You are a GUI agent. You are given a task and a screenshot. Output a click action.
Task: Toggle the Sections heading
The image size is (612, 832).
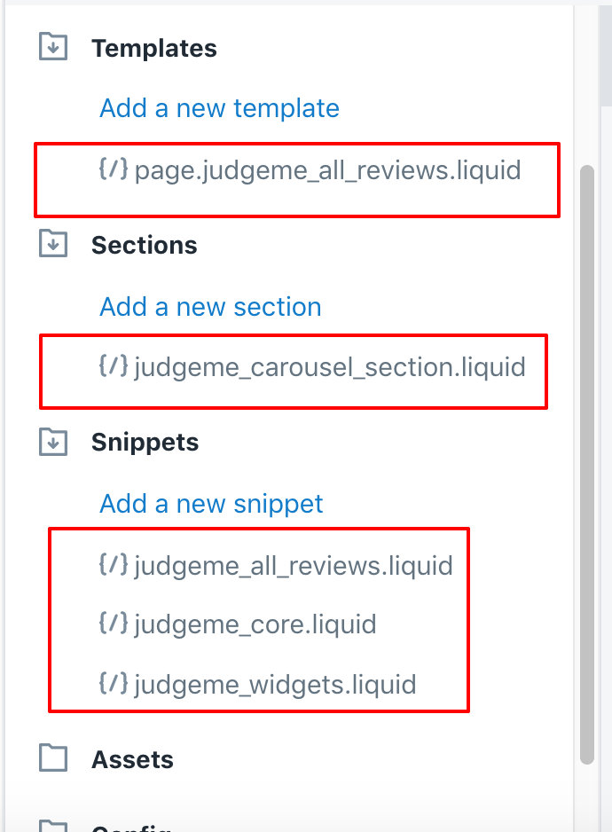tap(145, 245)
